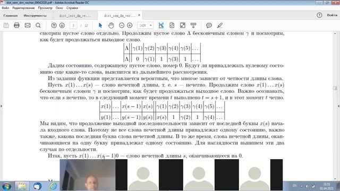Image resolution: width=340 pixels, height=191 pixels.
Task: Expand the right tools pane arrow
Action: [x=338, y=106]
